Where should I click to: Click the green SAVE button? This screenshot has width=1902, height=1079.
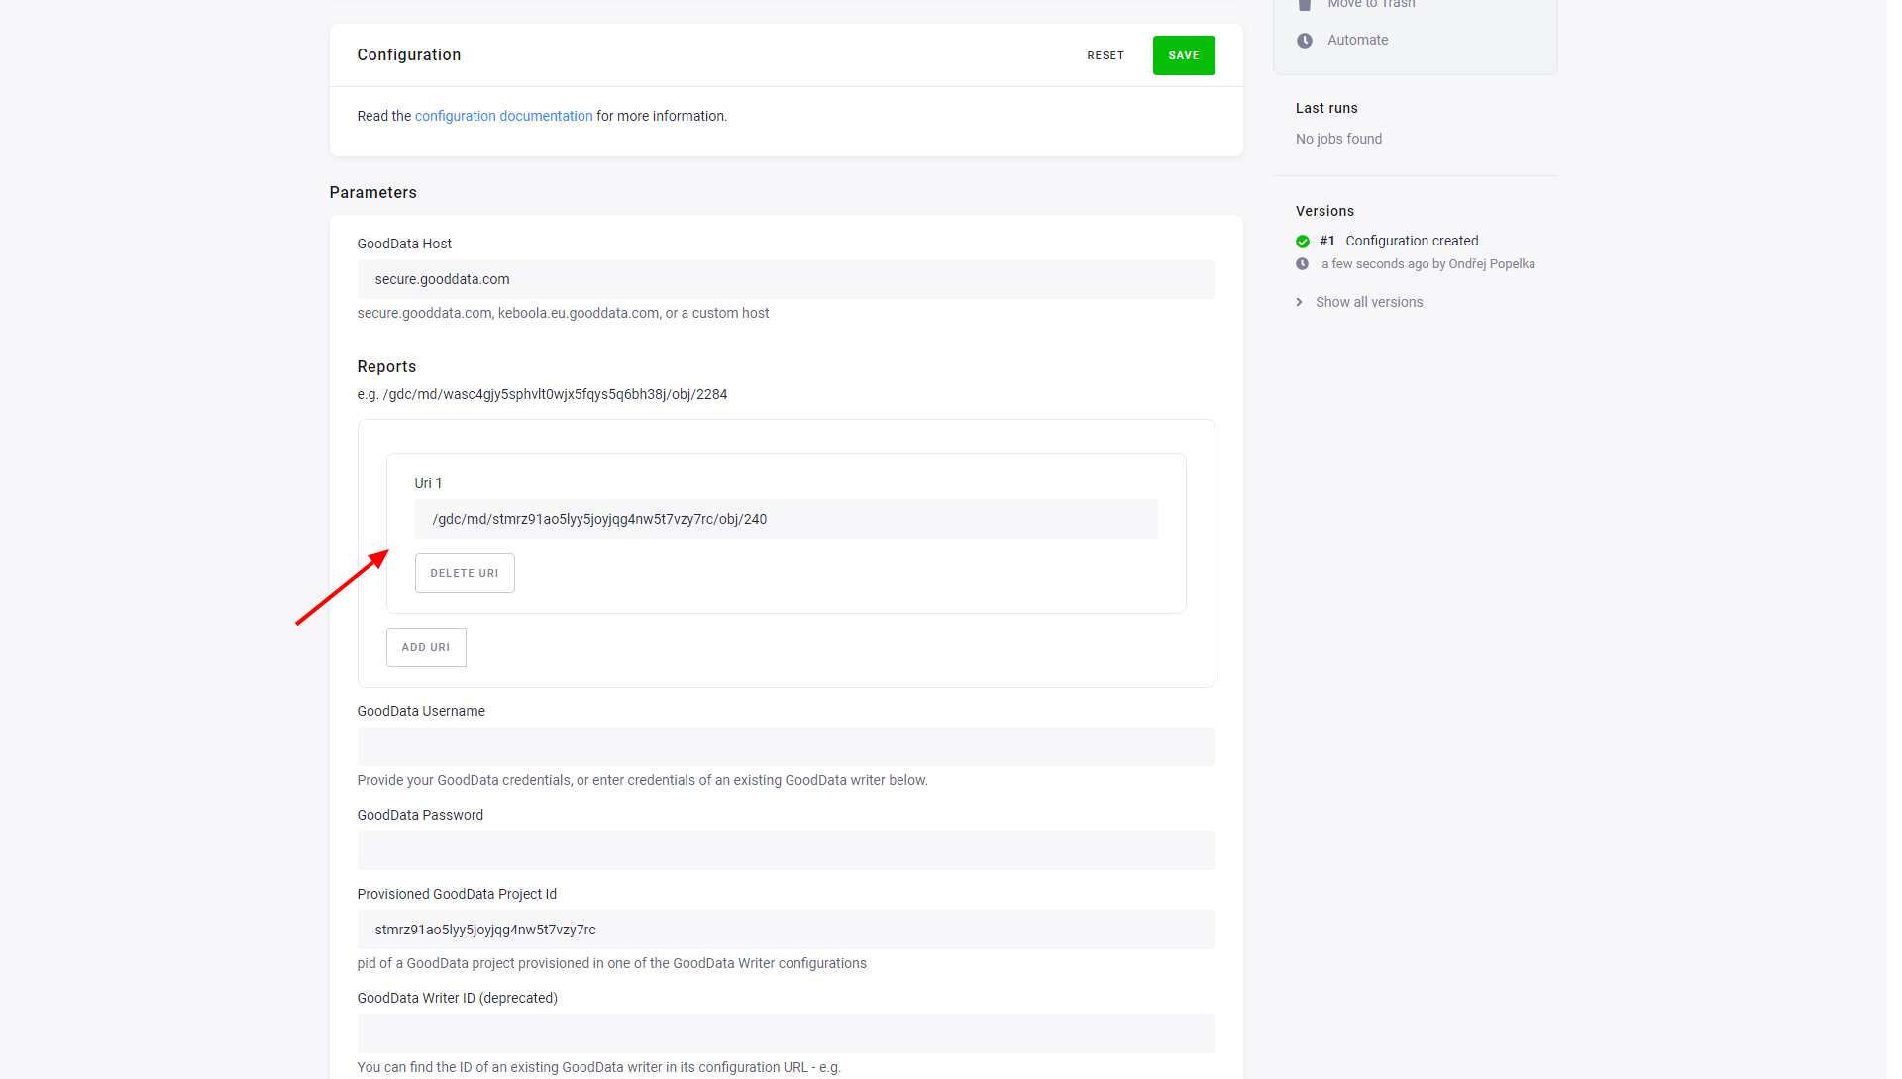(1183, 55)
